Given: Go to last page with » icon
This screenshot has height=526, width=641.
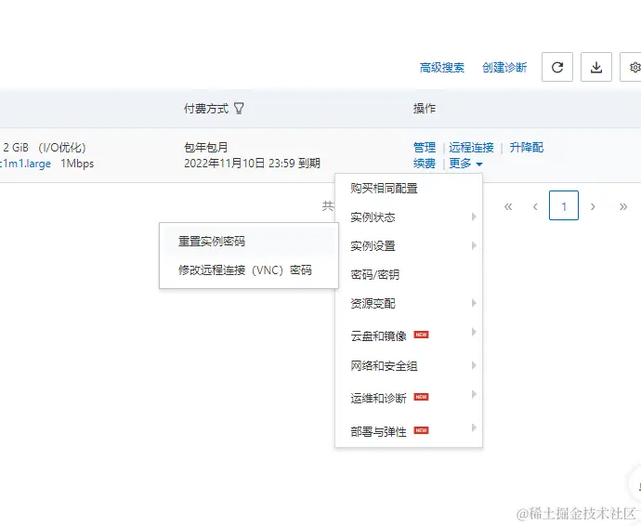Looking at the screenshot, I should (x=623, y=206).
